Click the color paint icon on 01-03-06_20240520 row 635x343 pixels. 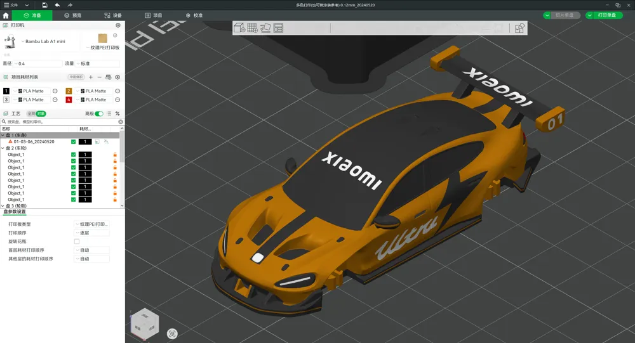(x=106, y=141)
